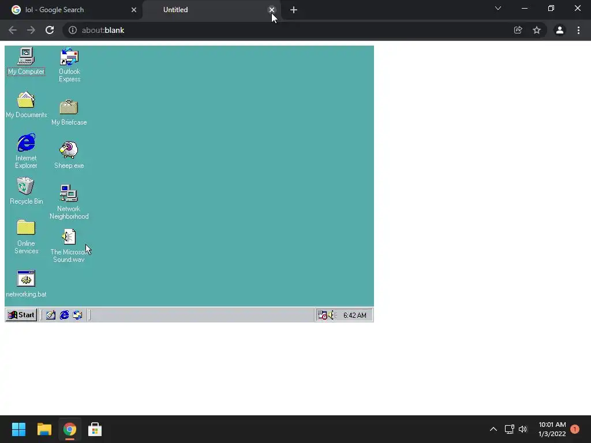Image resolution: width=591 pixels, height=443 pixels.
Task: Open Outlook Express desktop shortcut
Action: [69, 65]
